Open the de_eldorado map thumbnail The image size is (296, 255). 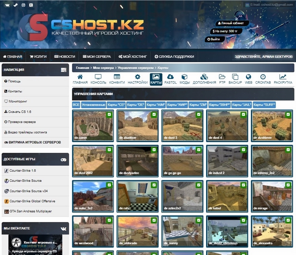point(138,231)
